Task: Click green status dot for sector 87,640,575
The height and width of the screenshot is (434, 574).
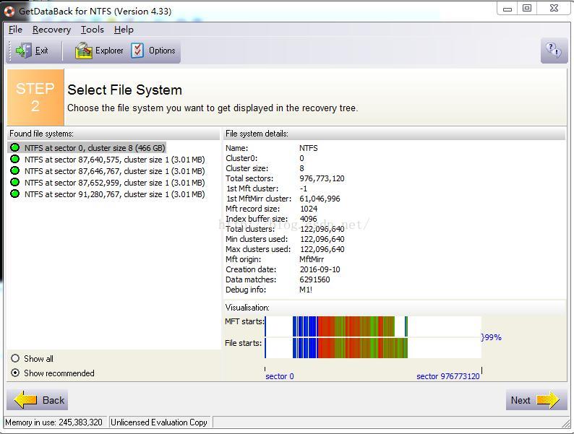Action: pos(15,160)
